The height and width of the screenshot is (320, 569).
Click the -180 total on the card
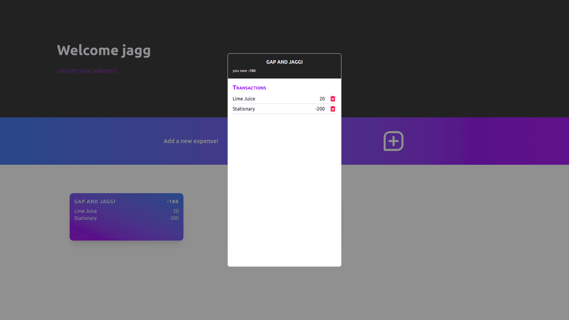[172, 201]
